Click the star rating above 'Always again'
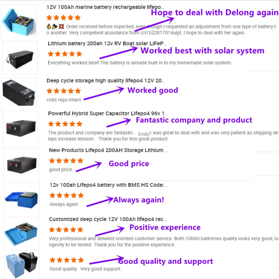Image resolution: width=279 pixels, height=279 pixels. (67, 195)
